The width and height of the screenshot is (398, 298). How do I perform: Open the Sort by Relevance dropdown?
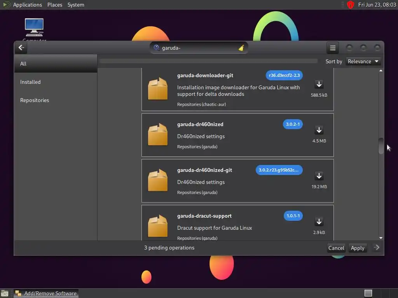363,61
